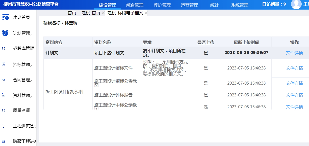Click the 招标管理 sidebar icon
Image resolution: width=309 pixels, height=146 pixels.
(4, 64)
